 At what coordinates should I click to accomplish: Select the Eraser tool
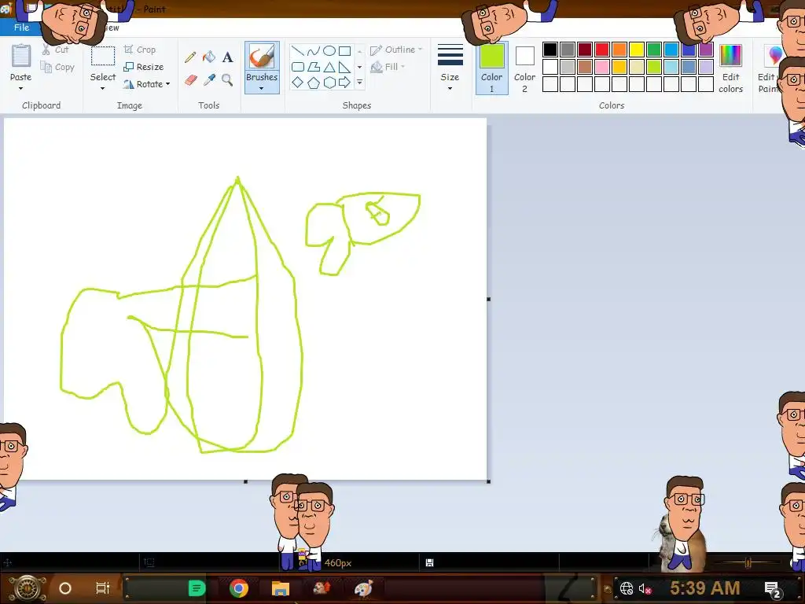(190, 80)
